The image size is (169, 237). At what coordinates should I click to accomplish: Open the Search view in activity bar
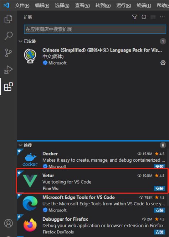[x=8, y=36]
